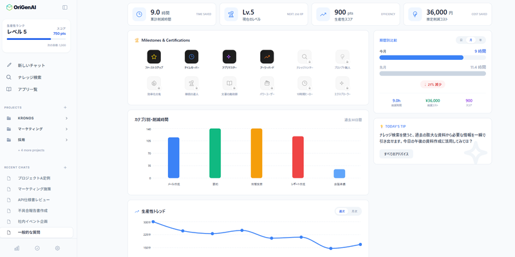Select the アプリマスター sparkle badge
Screen dimensions: 515x257
click(229, 57)
